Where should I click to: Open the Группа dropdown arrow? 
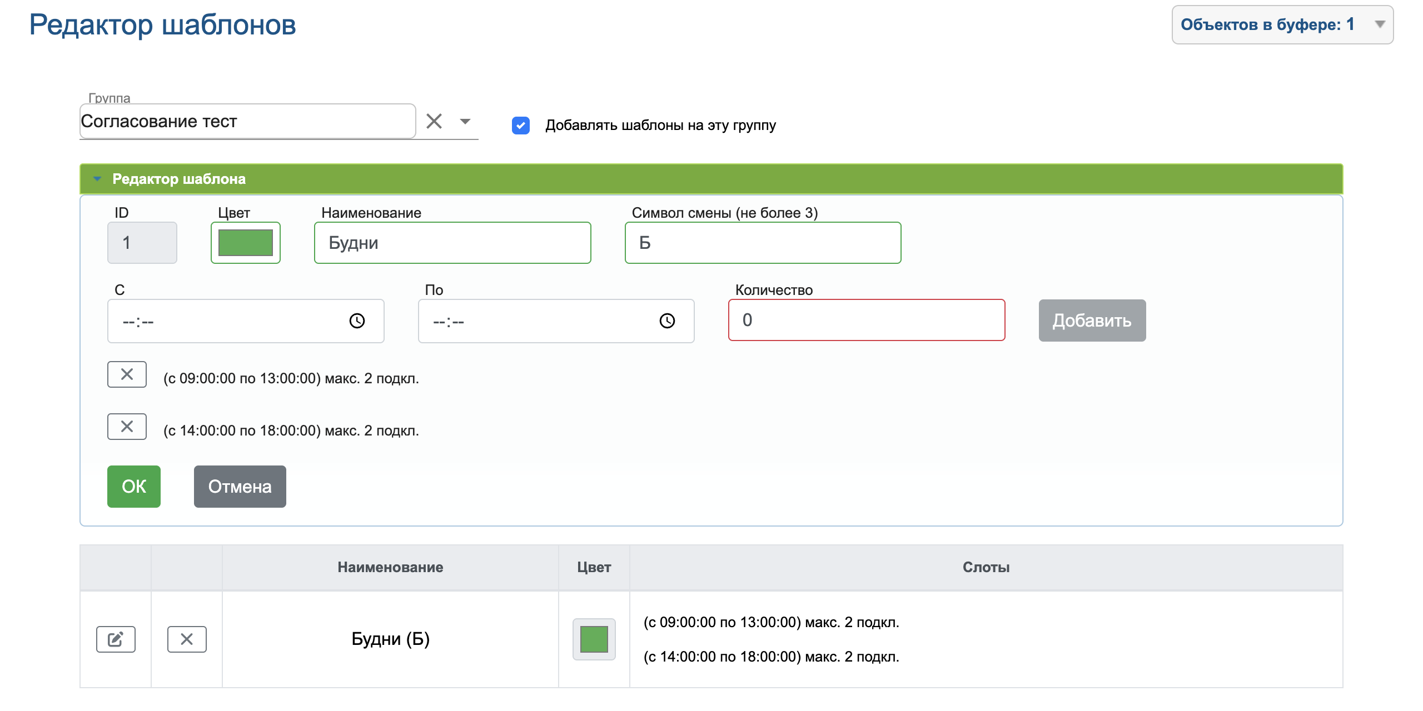[465, 121]
